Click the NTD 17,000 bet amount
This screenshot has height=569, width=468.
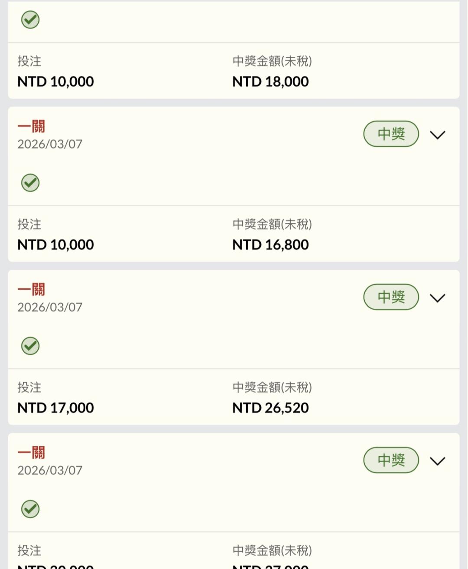click(x=55, y=408)
